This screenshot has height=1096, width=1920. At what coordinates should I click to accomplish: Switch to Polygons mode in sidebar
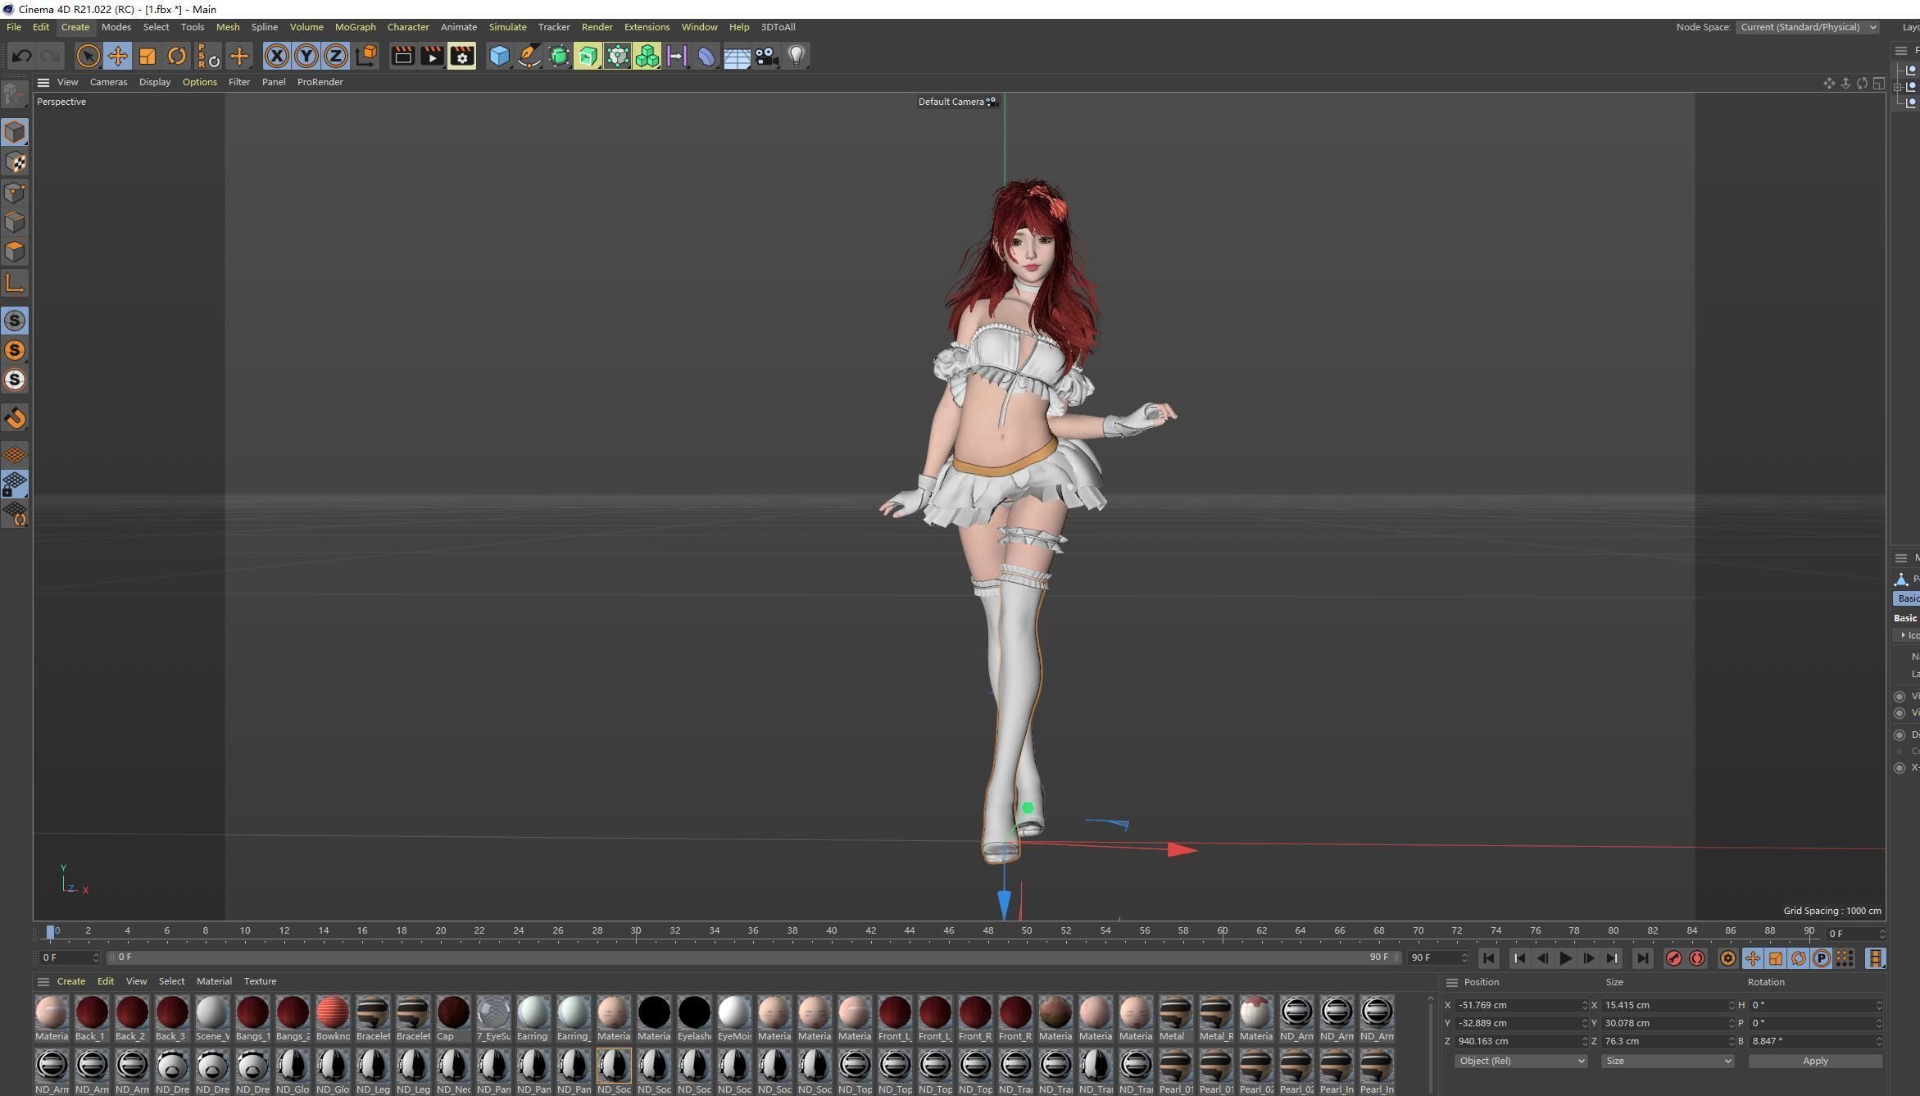(x=15, y=252)
